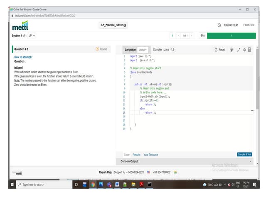Open the LP section dropdown
The width and height of the screenshot is (266, 199).
(x=32, y=36)
